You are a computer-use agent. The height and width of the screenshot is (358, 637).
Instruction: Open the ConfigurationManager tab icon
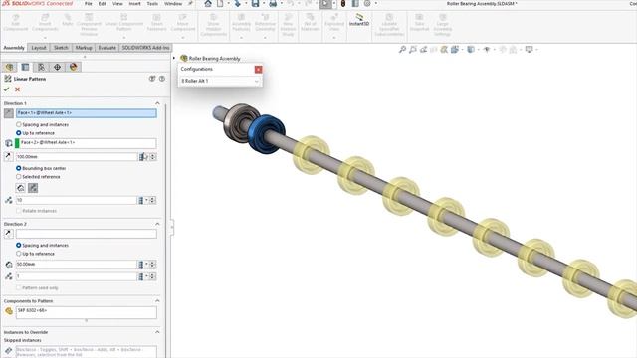(41, 67)
